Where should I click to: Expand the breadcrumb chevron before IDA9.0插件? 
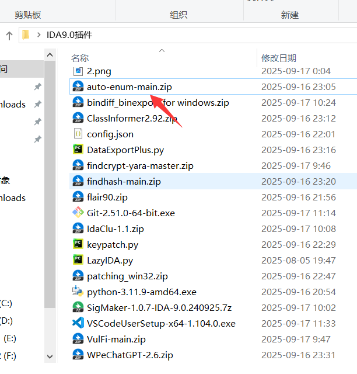pos(39,35)
